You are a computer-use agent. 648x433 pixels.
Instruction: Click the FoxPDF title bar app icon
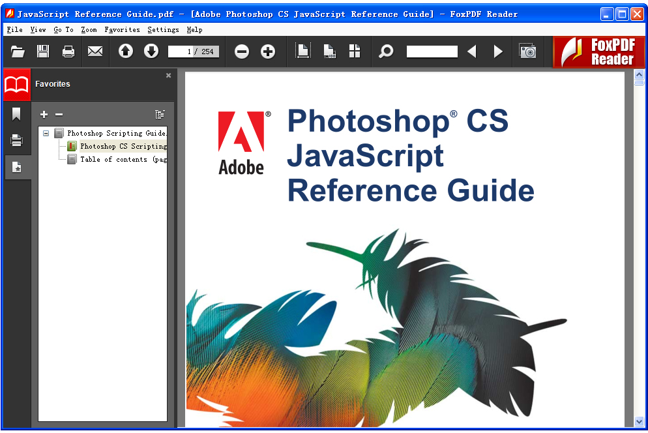10,14
